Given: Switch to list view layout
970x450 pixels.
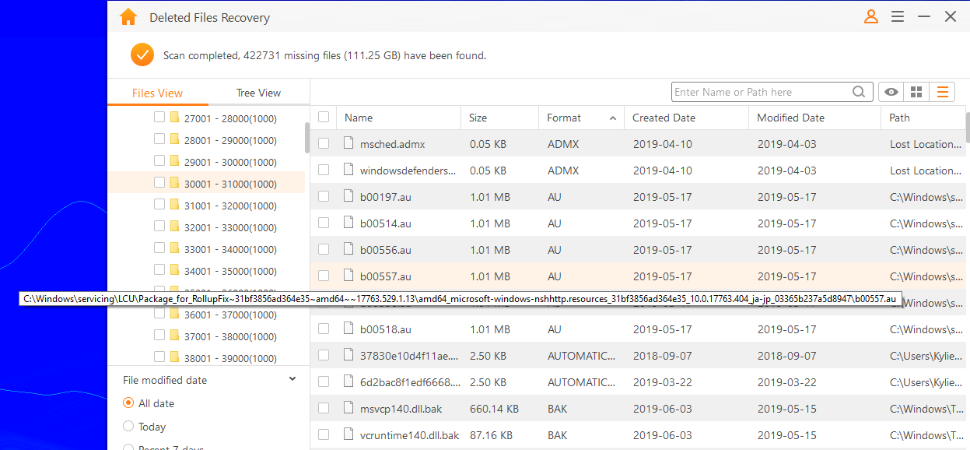Looking at the screenshot, I should click(942, 92).
